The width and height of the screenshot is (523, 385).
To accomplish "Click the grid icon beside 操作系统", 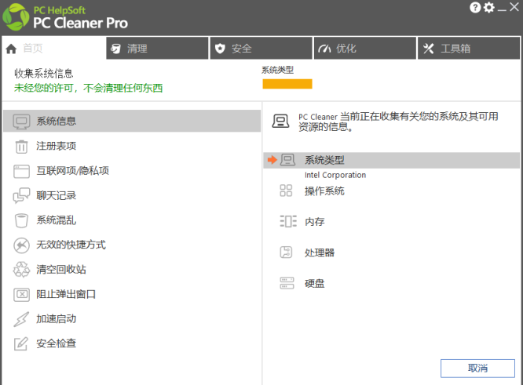I will click(286, 191).
